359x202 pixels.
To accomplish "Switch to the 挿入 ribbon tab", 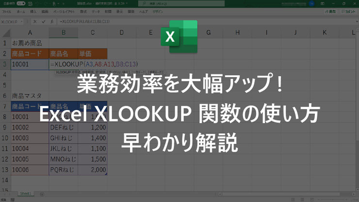I will coord(33,12).
